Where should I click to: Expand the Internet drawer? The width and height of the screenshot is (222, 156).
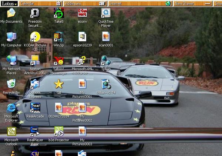[x=137, y=3]
